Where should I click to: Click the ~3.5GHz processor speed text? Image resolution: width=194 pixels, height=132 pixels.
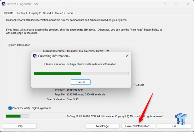(x=139, y=85)
